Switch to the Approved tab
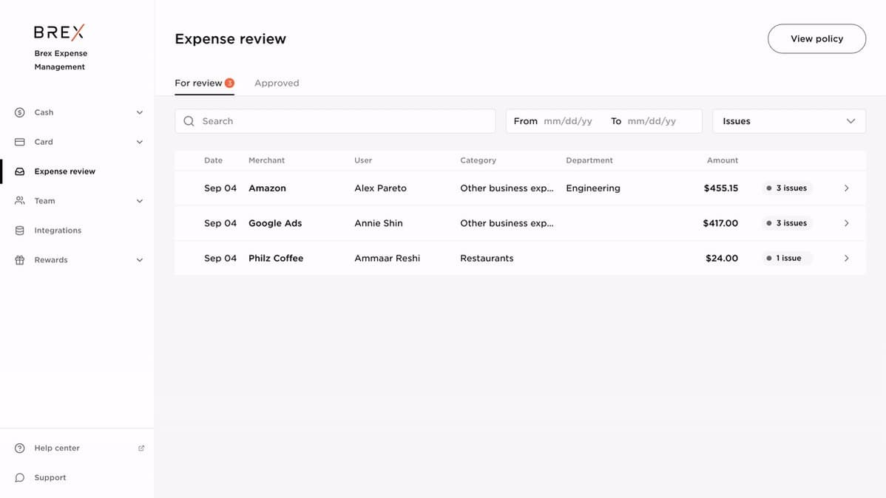Image resolution: width=886 pixels, height=498 pixels. coord(277,83)
